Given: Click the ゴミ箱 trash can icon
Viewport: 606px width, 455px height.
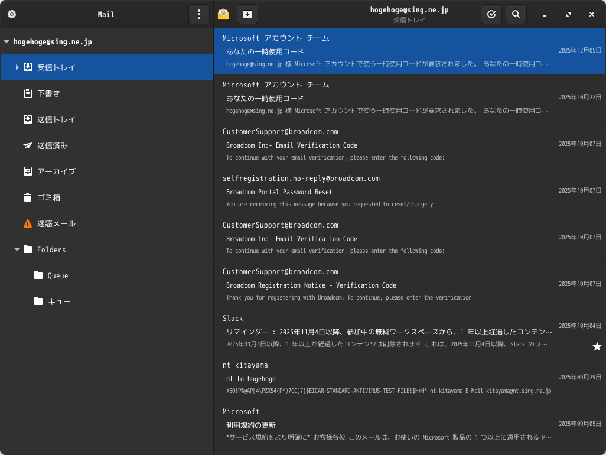Looking at the screenshot, I should [27, 197].
